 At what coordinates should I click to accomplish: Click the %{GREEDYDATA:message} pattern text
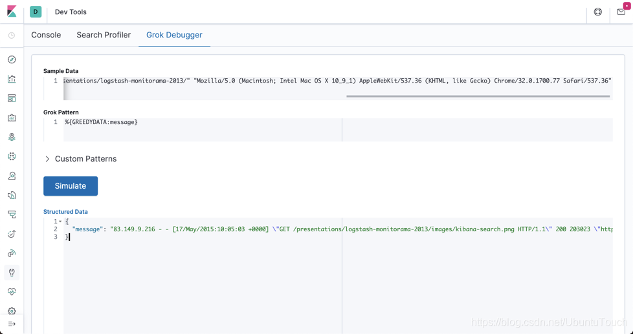tap(102, 121)
